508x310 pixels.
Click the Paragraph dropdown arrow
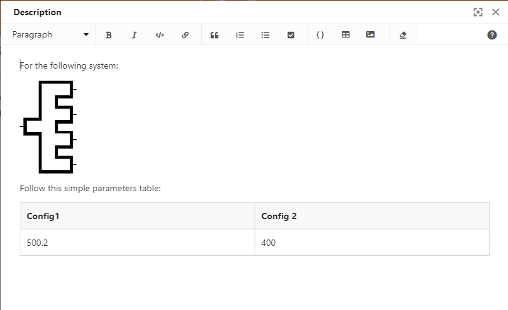[86, 34]
